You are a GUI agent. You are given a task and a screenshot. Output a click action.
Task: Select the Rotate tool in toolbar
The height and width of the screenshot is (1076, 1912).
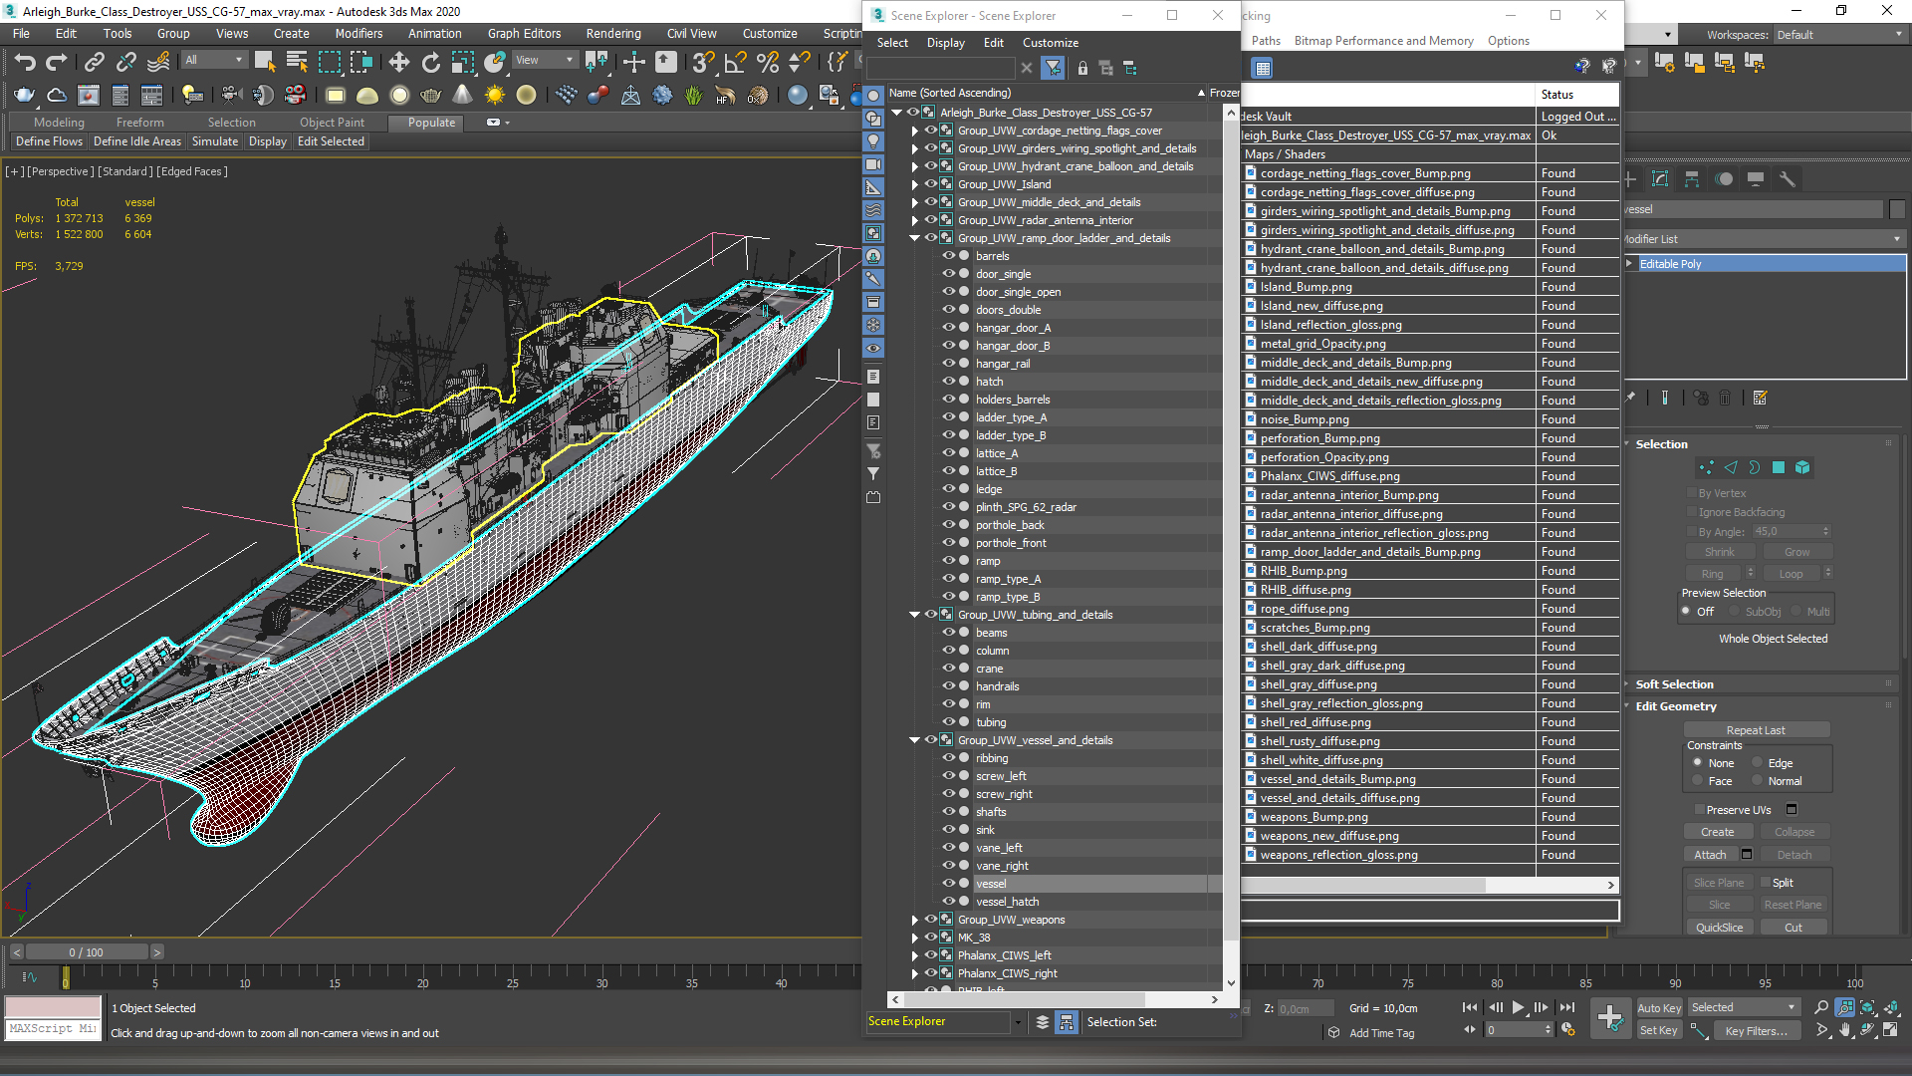click(x=429, y=62)
